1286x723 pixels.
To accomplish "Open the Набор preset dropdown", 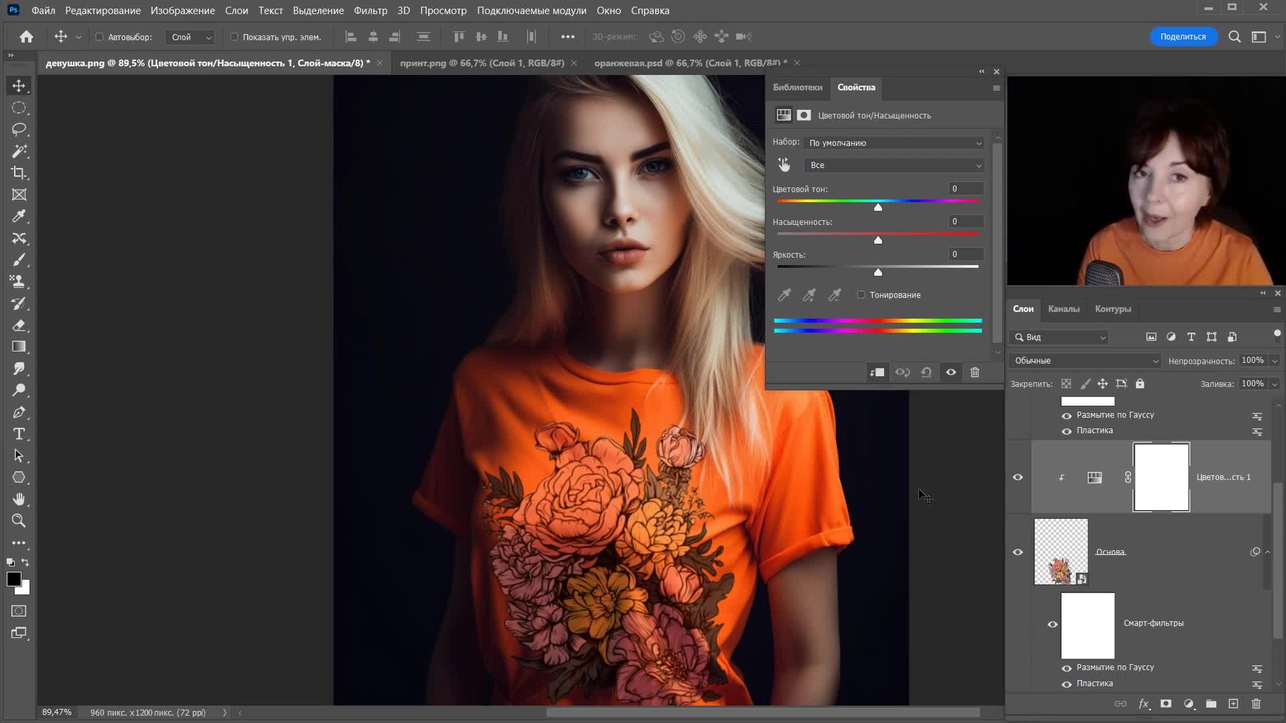I will tap(895, 143).
